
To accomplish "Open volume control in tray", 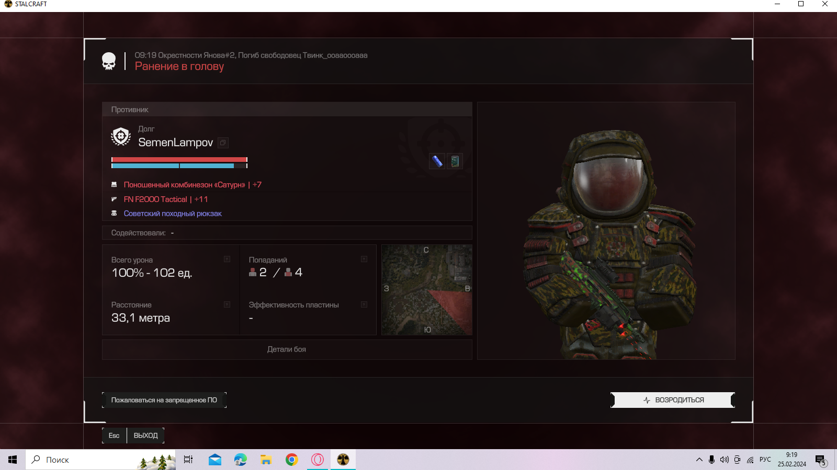I will pyautogui.click(x=724, y=460).
